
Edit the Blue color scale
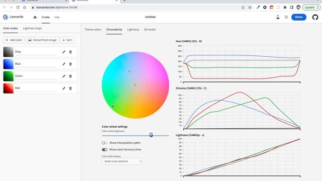click(64, 64)
